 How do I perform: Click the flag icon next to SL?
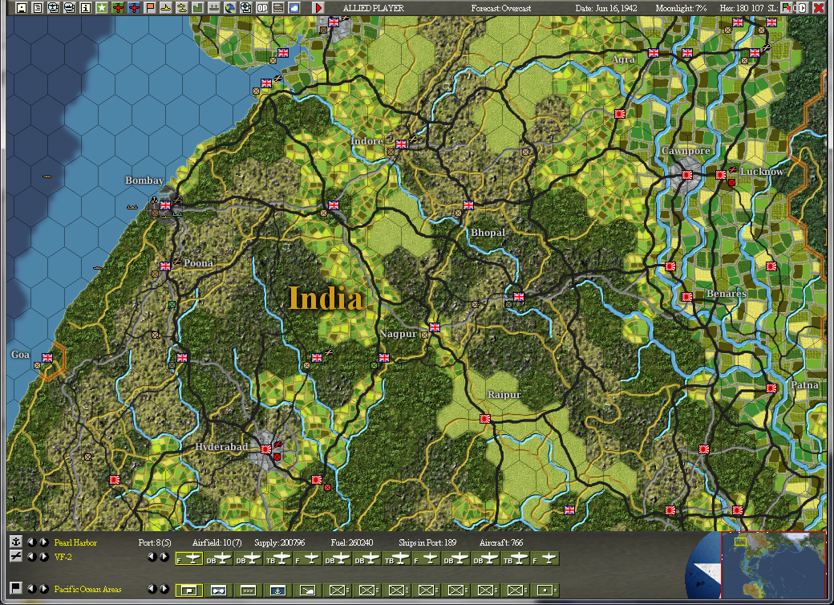(786, 7)
